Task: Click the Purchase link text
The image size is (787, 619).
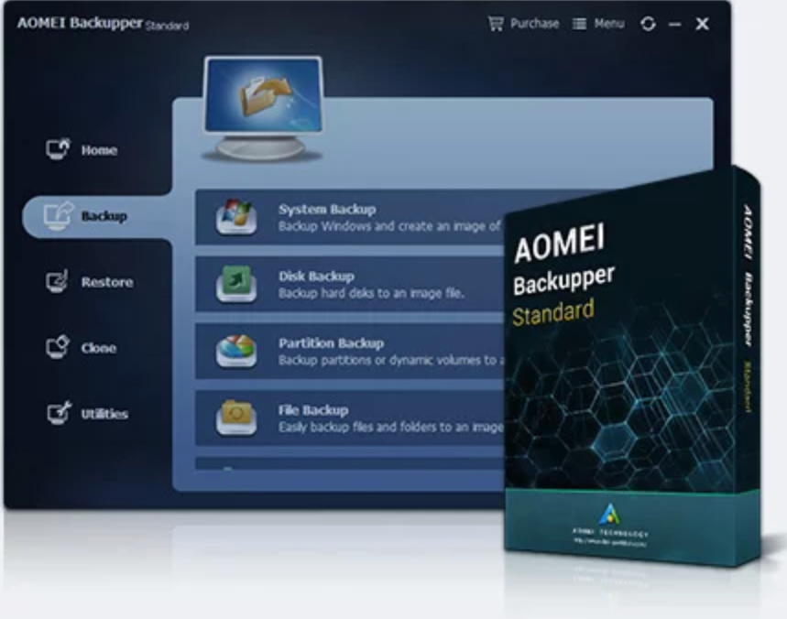Action: 534,24
